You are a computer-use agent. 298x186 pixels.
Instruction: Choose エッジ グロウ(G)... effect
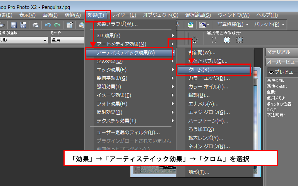click(x=215, y=112)
